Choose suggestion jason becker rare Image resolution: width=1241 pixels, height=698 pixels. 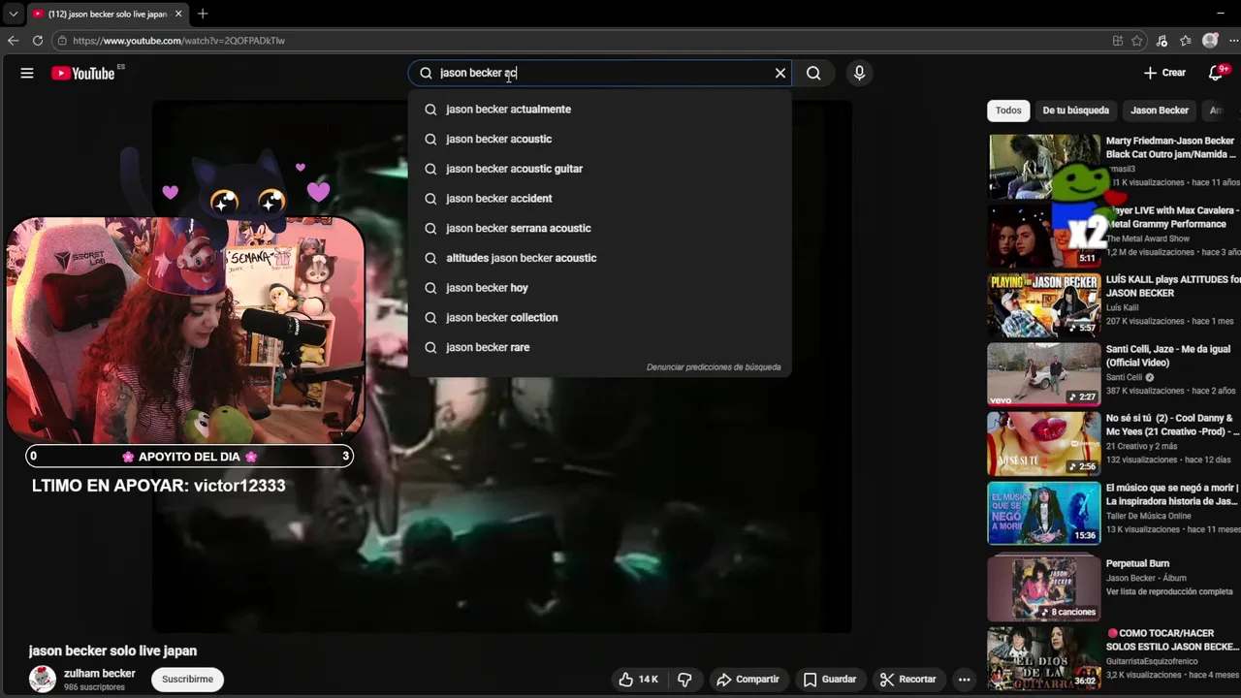coord(599,347)
